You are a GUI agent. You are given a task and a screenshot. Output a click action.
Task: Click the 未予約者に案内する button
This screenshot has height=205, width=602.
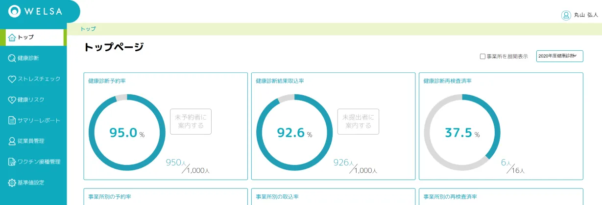click(191, 122)
